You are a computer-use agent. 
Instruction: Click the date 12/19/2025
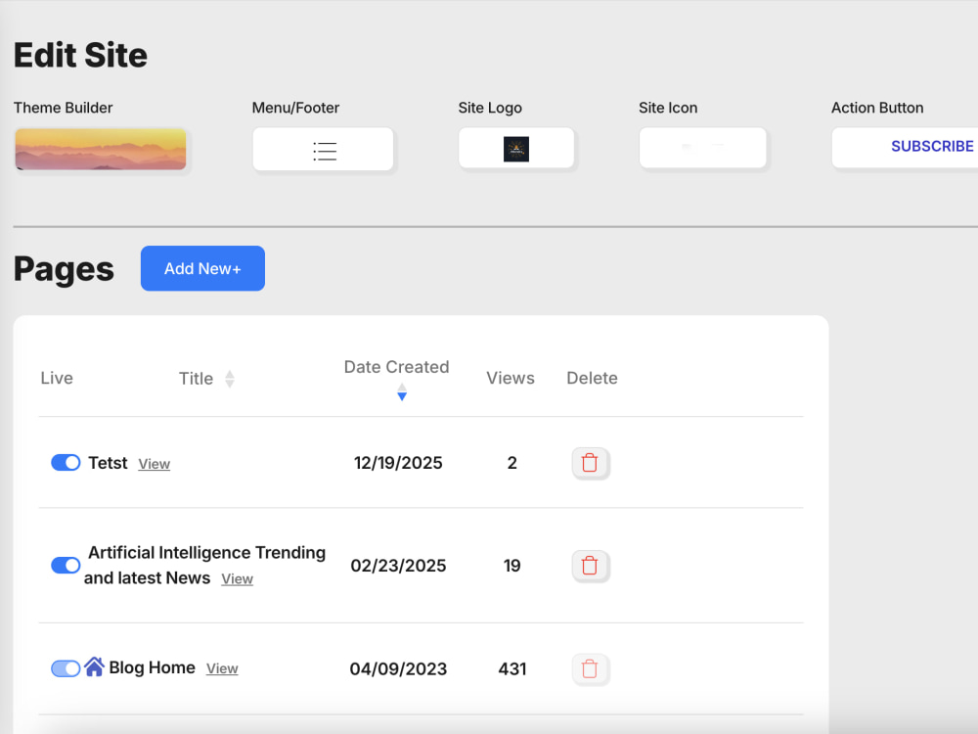click(398, 463)
